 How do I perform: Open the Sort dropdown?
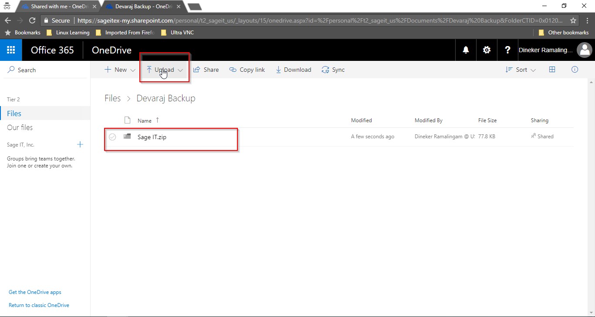coord(521,70)
